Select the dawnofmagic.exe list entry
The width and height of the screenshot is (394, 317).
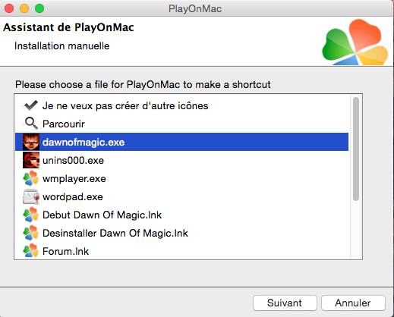click(x=181, y=142)
